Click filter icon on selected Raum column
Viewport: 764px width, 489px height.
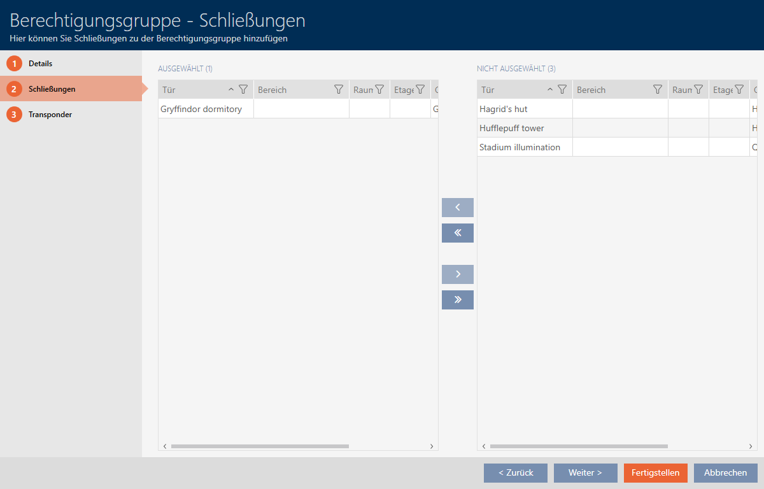click(x=379, y=90)
